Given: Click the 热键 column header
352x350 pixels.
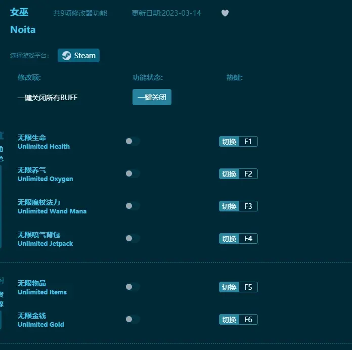Looking at the screenshot, I should [x=234, y=77].
